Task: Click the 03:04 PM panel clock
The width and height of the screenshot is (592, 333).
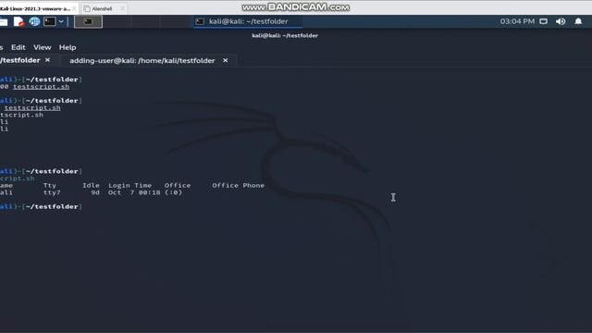Action: pos(517,21)
